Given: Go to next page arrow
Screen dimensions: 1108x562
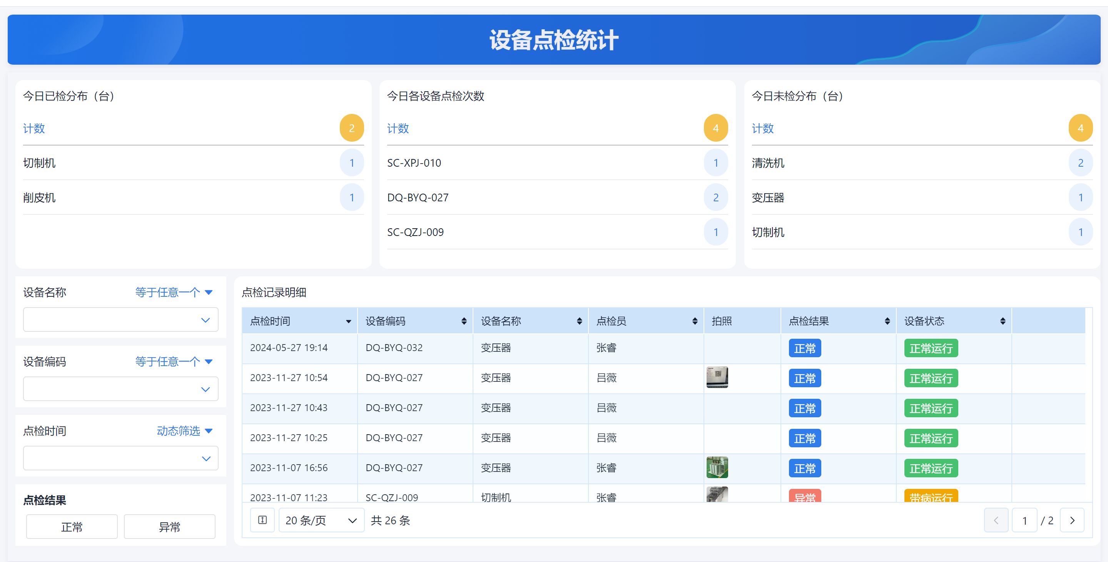Looking at the screenshot, I should click(x=1072, y=520).
